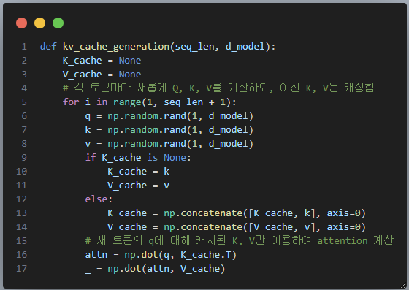Click axis=0 on line 13
The height and width of the screenshot is (290, 409).
pos(343,213)
